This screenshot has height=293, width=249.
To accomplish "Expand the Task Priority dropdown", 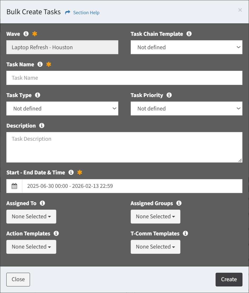I will tap(186, 109).
